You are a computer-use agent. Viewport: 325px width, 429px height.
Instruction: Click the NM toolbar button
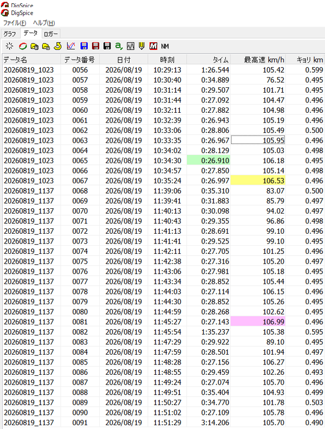coord(165,46)
